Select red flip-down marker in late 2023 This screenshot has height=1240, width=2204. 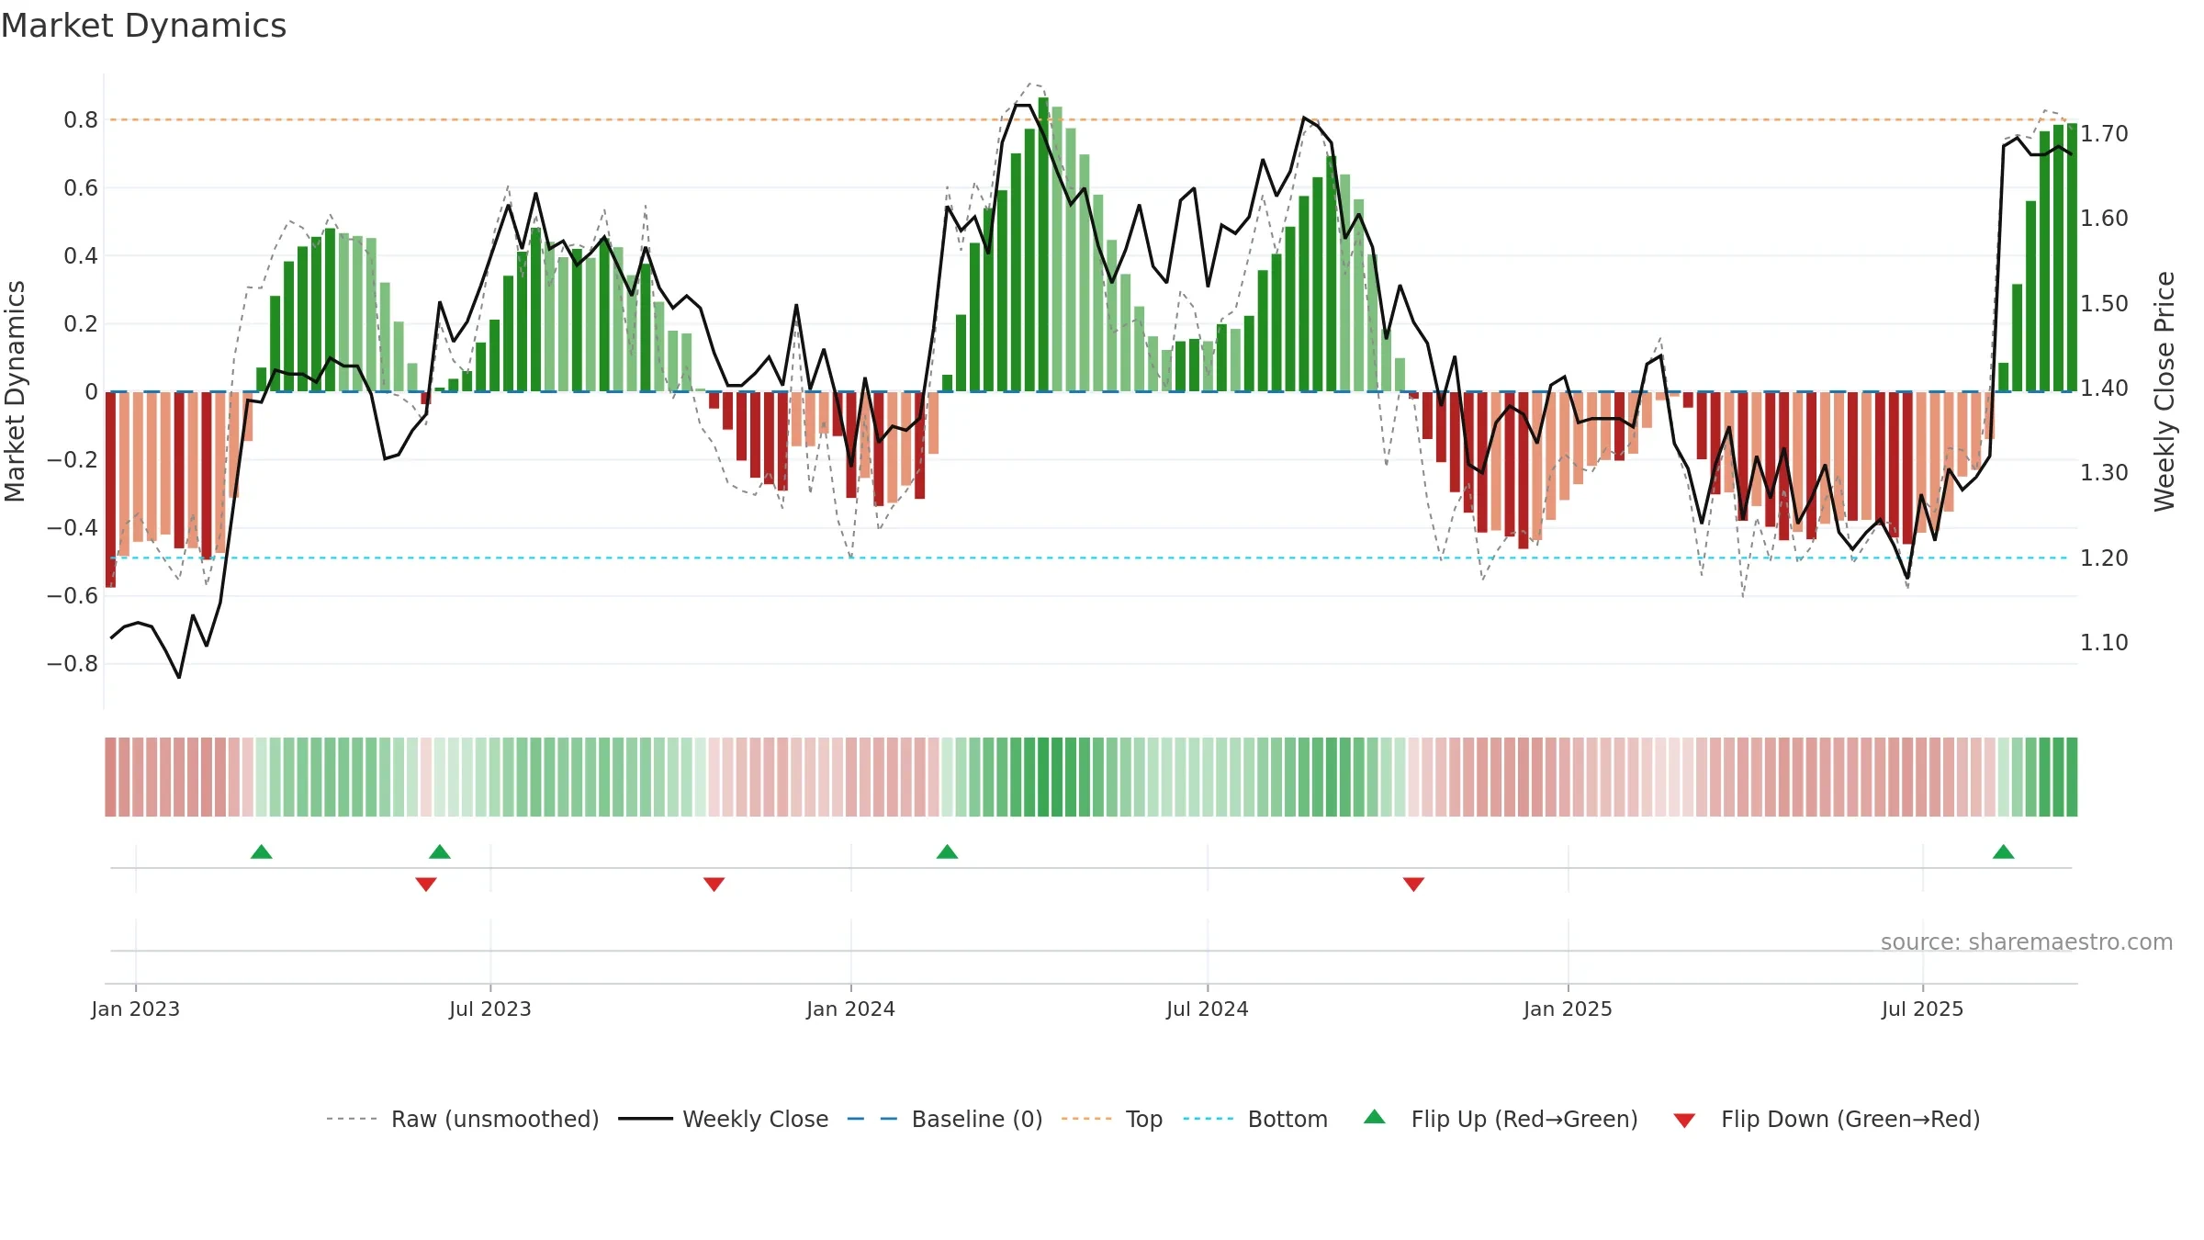714,885
